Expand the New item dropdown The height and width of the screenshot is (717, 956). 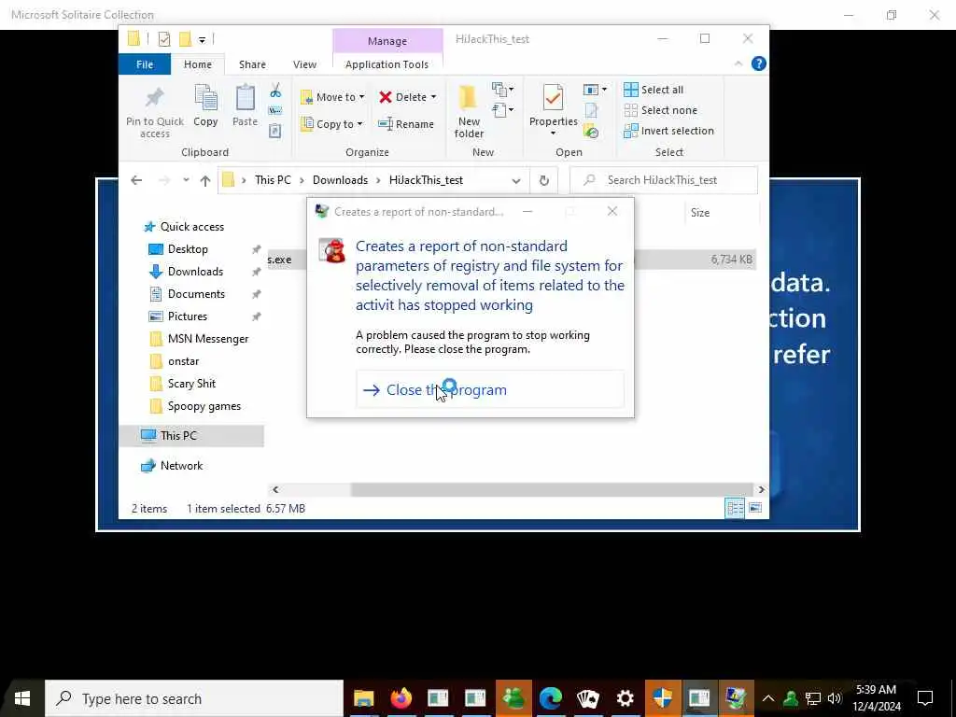pos(503,90)
